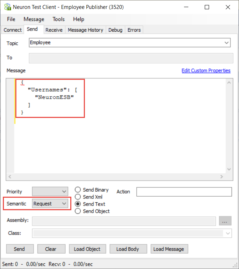Switch to the Connect tab
Viewport: 239px width, 269px height.
(x=12, y=30)
